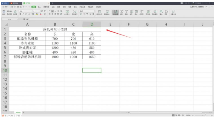This screenshot has width=217, height=119.
Task: Open the File menu button
Action: click(x=6, y=7)
